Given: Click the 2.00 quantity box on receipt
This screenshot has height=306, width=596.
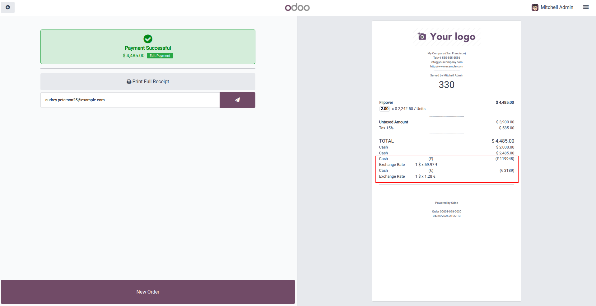Looking at the screenshot, I should 384,109.
